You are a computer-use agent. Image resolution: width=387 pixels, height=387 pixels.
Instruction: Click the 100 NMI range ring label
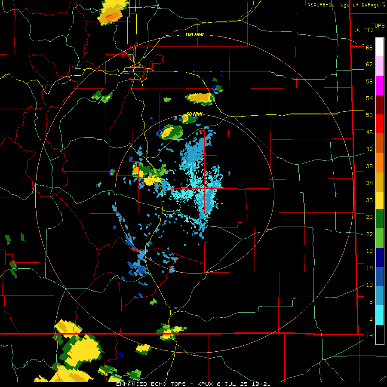(x=194, y=34)
